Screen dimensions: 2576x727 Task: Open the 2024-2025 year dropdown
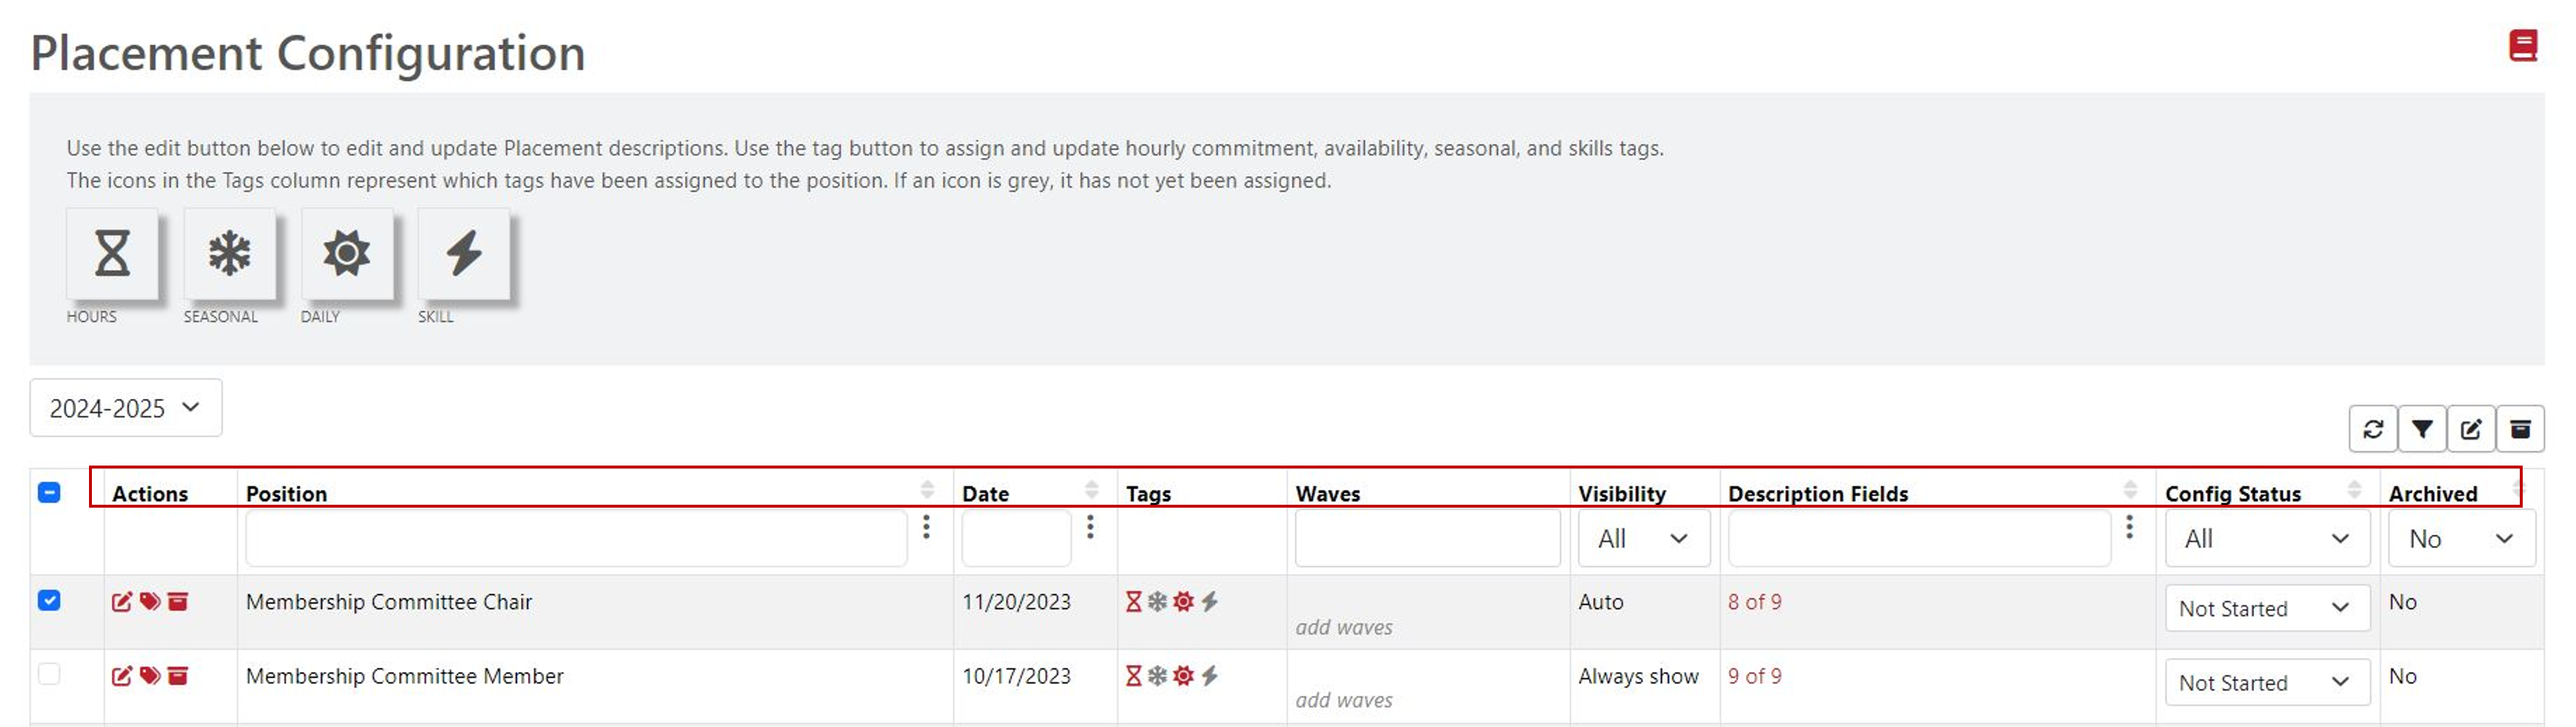(x=126, y=408)
